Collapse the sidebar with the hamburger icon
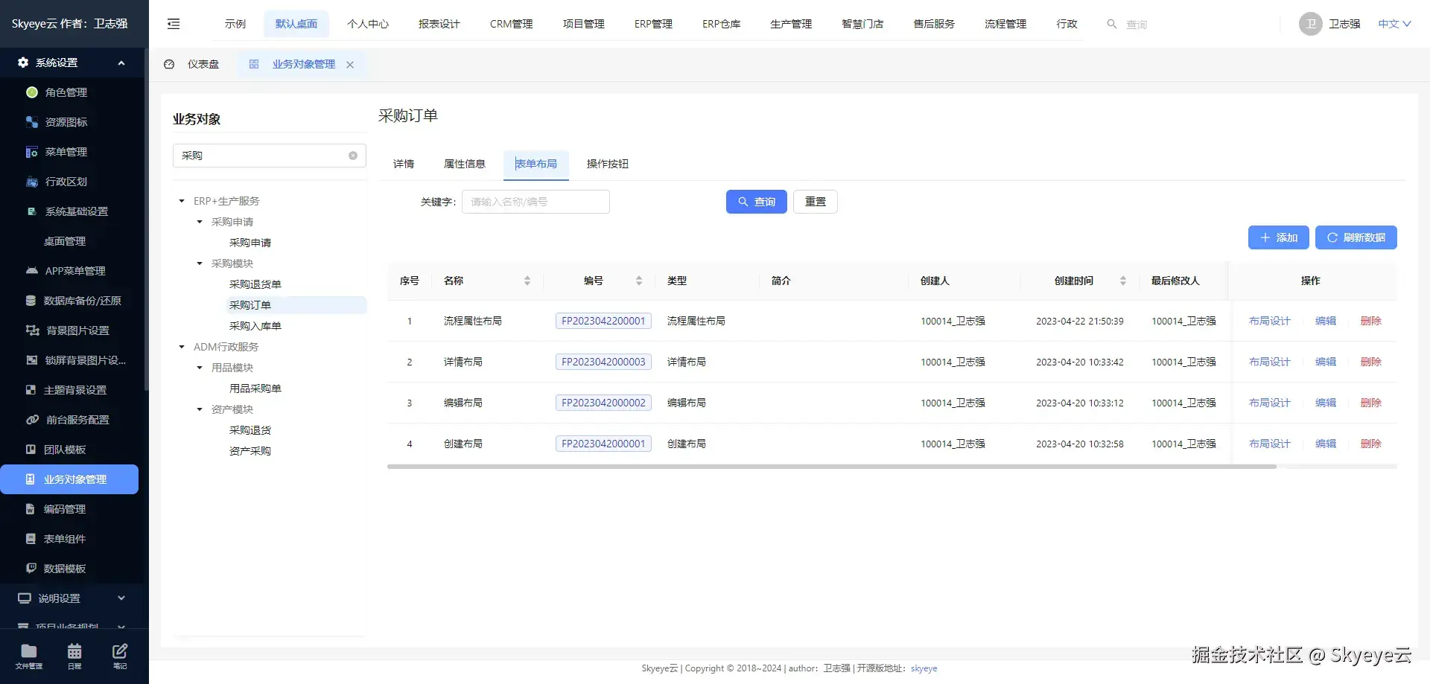Viewport: 1430px width, 684px height. [174, 24]
